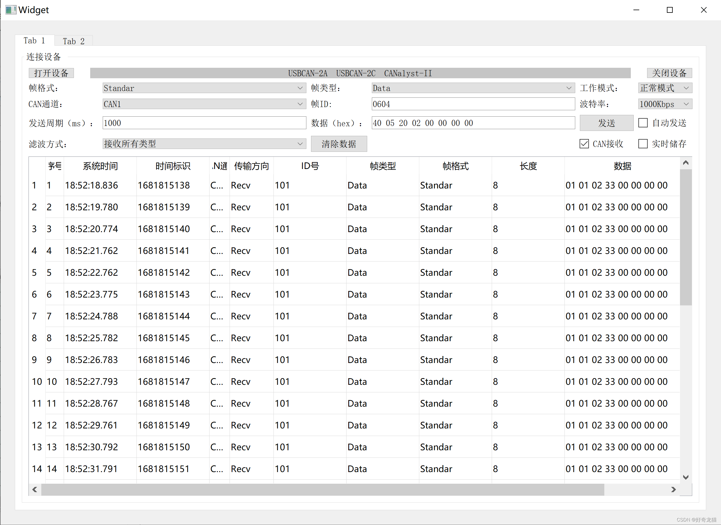Image resolution: width=721 pixels, height=525 pixels.
Task: Enable the 实时储存 checkbox
Action: coord(643,144)
